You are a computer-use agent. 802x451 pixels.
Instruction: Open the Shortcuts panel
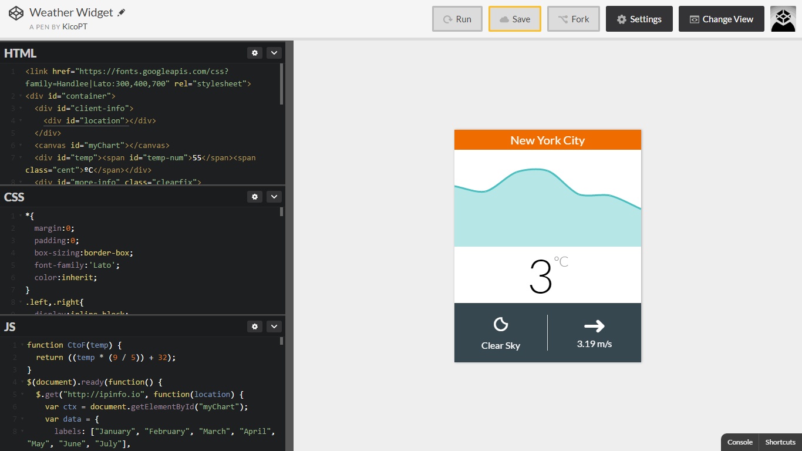780,442
